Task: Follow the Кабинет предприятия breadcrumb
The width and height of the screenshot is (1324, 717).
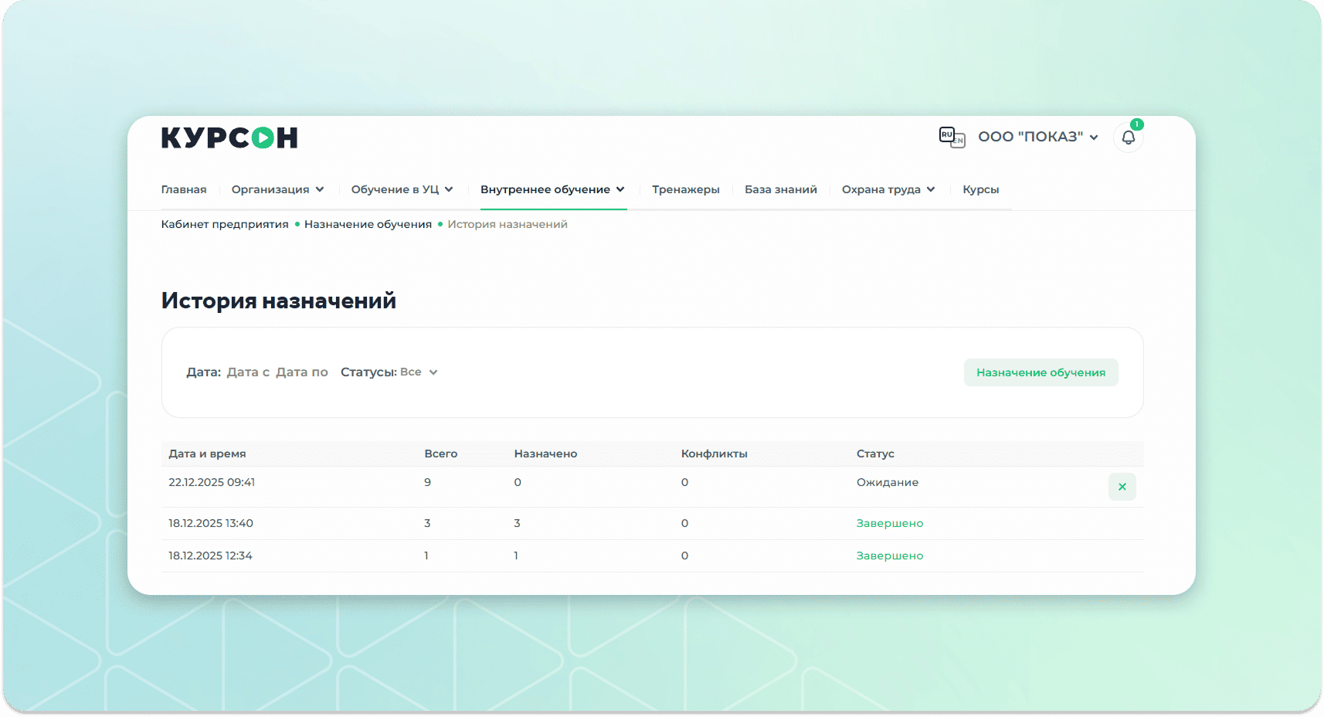Action: (225, 224)
